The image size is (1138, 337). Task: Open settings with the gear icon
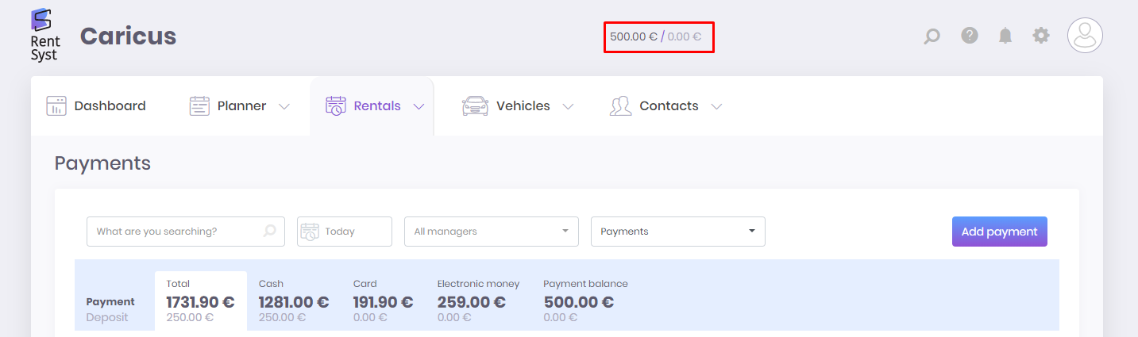tap(1041, 35)
